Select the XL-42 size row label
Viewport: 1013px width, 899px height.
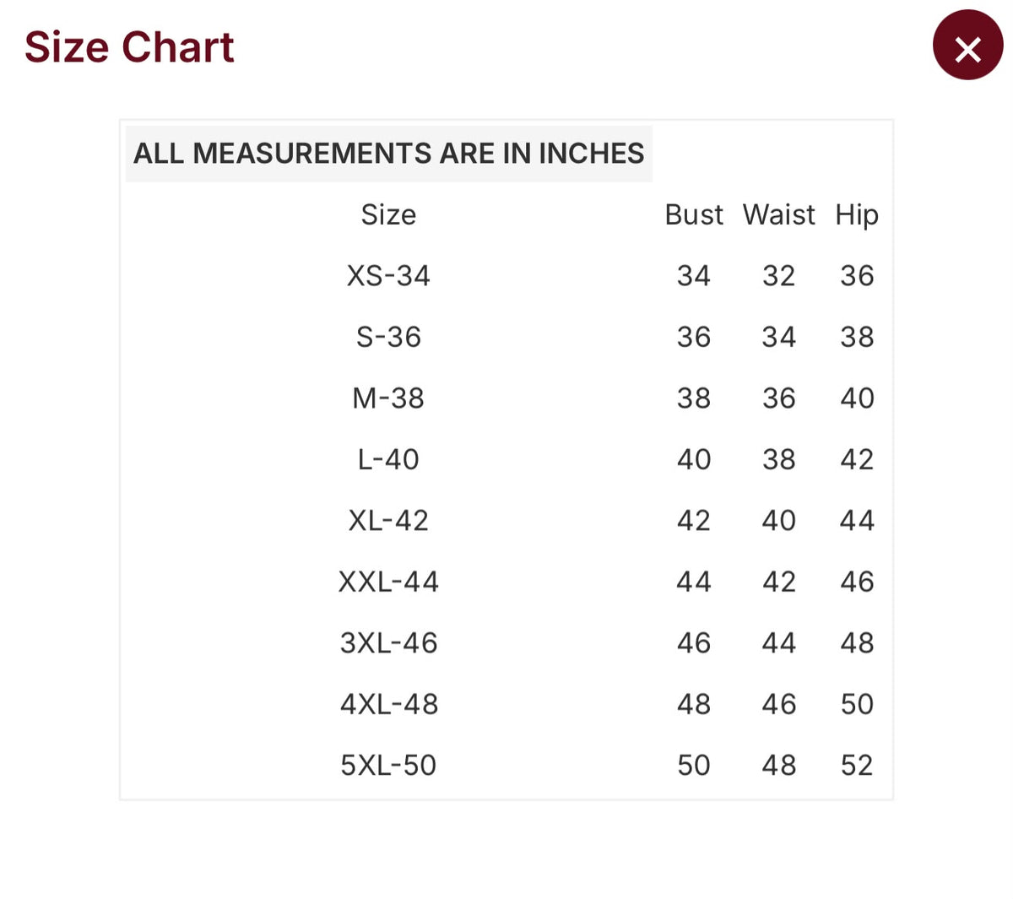point(388,521)
